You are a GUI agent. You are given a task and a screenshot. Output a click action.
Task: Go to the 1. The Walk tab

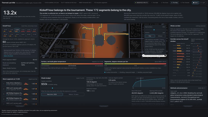[155, 3]
